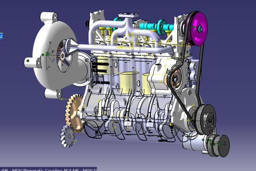
Task: Click the cone-shaped turbo inlet pipe
Action: coord(71,47)
